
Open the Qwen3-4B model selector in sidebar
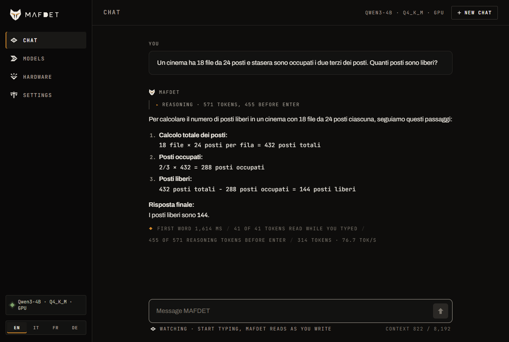[x=46, y=305]
